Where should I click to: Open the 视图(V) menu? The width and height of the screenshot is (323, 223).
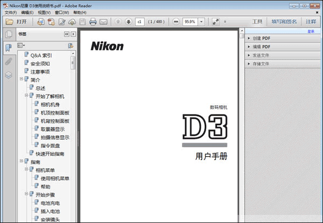point(45,12)
